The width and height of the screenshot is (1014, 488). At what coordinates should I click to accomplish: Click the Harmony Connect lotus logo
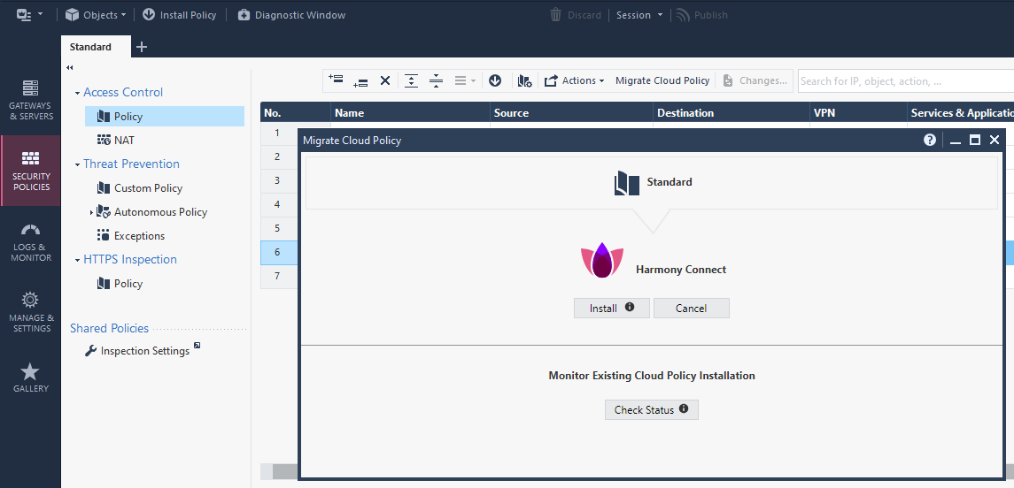[x=602, y=261]
